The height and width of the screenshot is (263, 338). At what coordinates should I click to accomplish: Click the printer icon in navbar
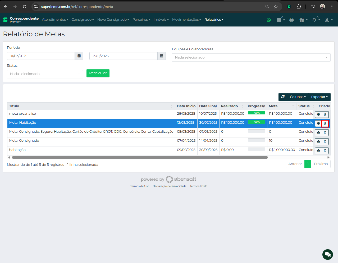point(291,20)
